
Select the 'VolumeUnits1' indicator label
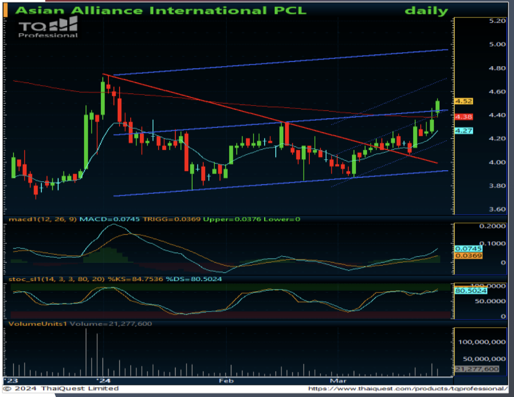click(x=37, y=324)
